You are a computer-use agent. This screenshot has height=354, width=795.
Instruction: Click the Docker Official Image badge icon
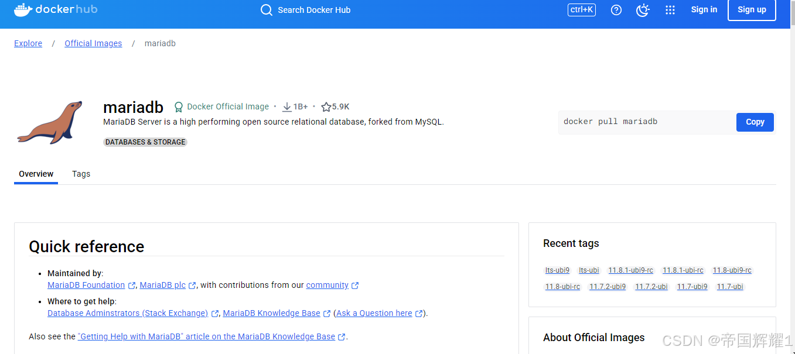pyautogui.click(x=178, y=107)
